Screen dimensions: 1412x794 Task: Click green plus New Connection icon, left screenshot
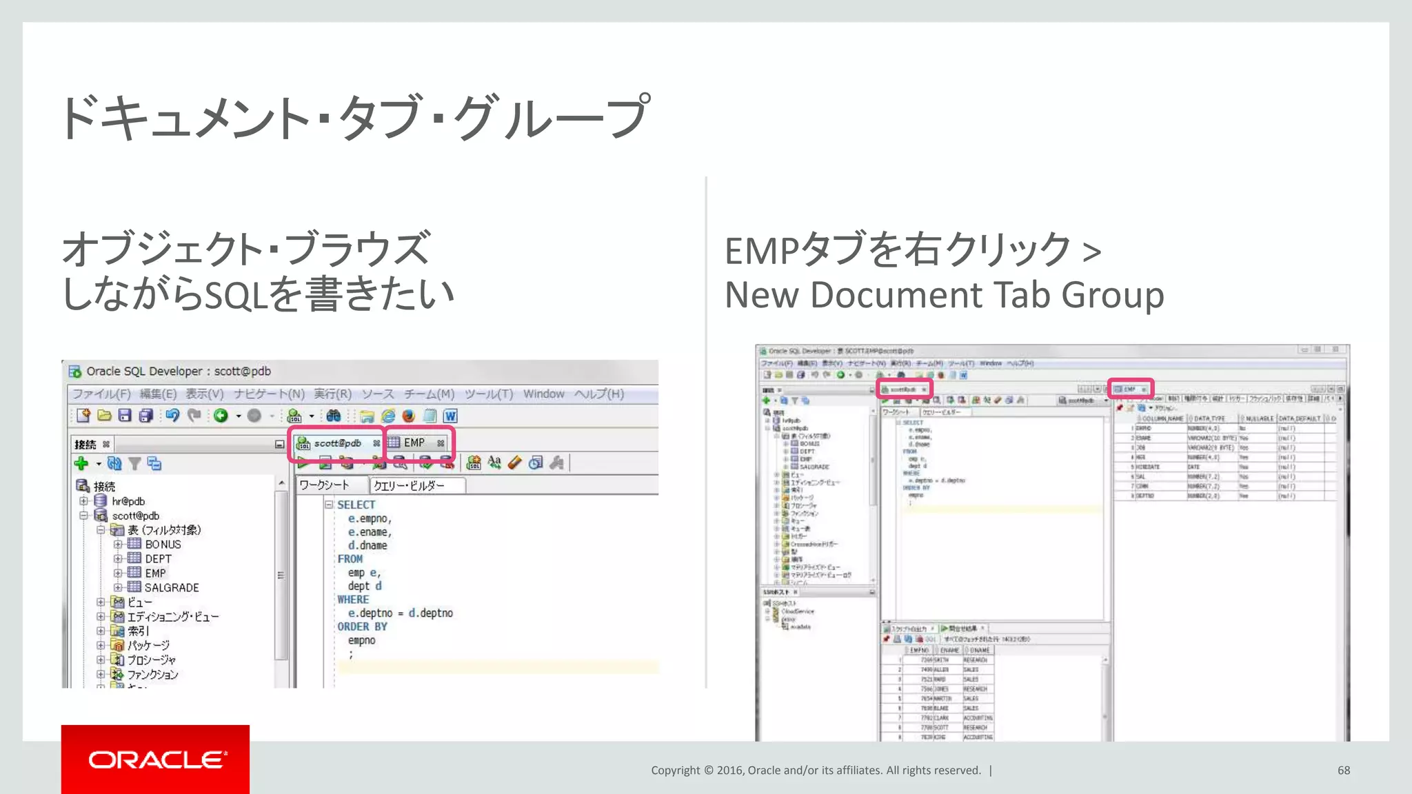click(x=81, y=463)
